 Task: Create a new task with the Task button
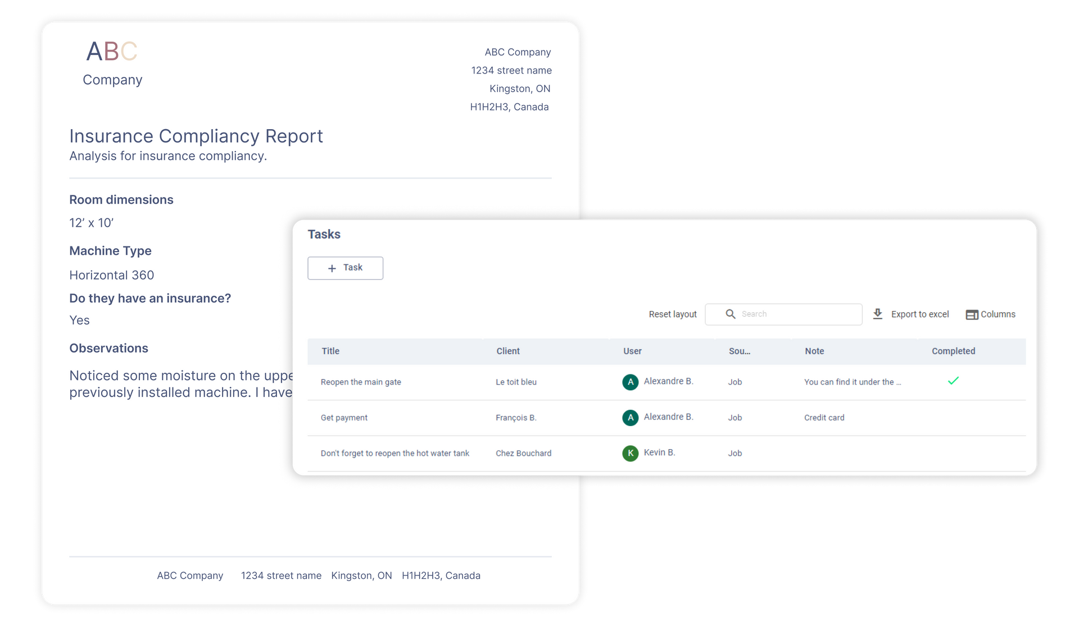point(345,268)
